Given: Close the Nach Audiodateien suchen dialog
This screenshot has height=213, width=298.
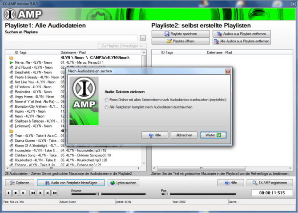Looking at the screenshot, I should [x=228, y=71].
